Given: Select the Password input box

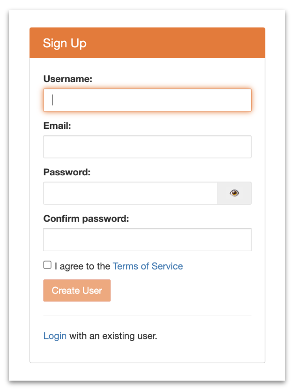Looking at the screenshot, I should [130, 193].
